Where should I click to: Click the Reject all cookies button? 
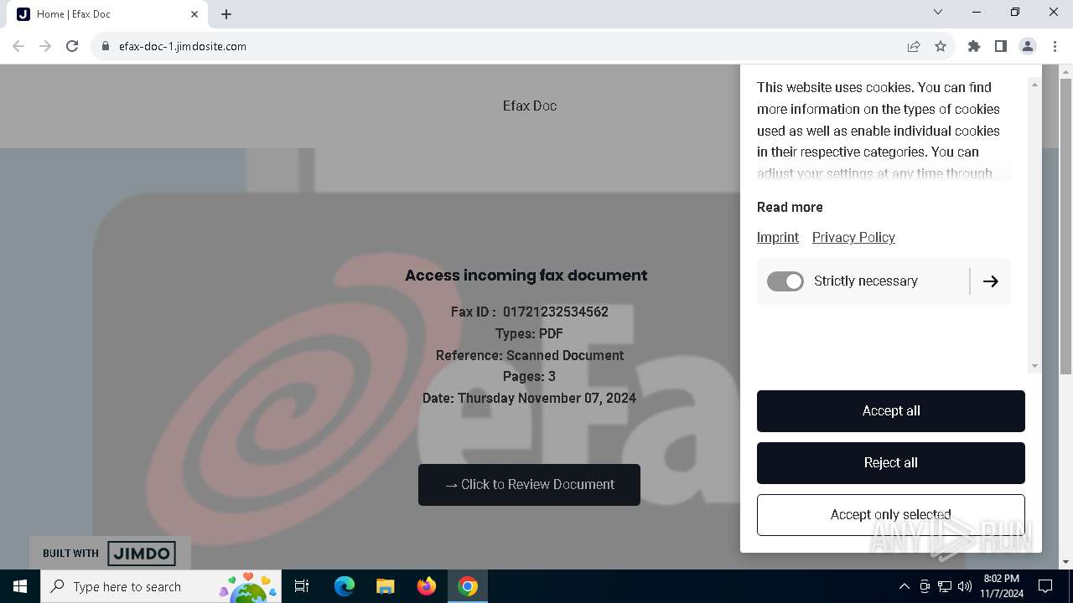point(891,463)
